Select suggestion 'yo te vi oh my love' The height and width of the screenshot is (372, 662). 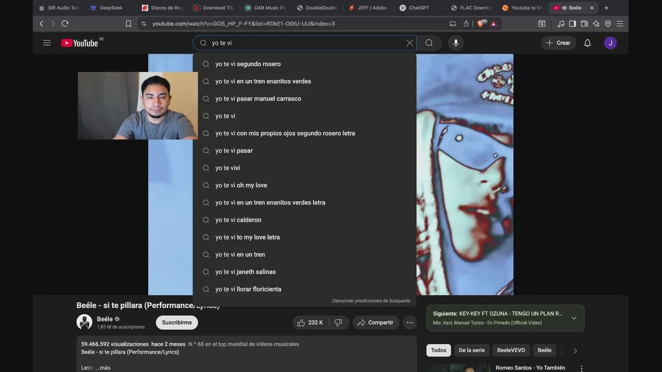point(305,185)
